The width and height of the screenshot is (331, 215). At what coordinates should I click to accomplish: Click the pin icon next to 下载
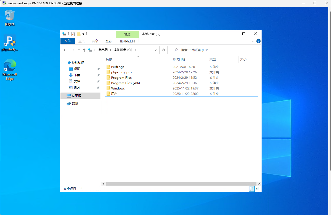[98, 75]
